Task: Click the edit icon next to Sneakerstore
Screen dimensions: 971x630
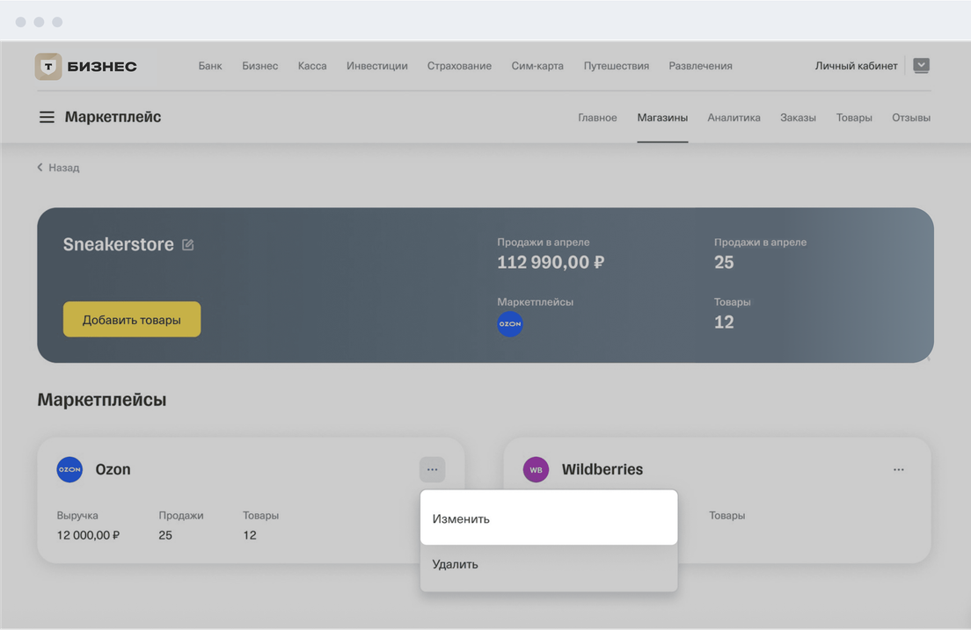Action: (x=187, y=245)
